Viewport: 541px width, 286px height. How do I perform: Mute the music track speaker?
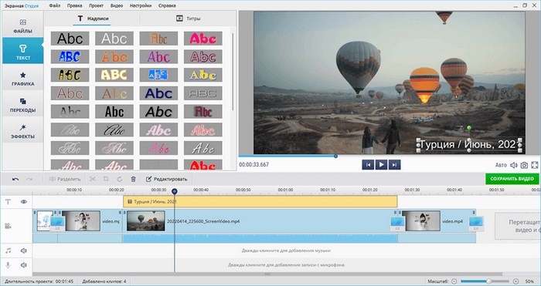click(x=23, y=251)
